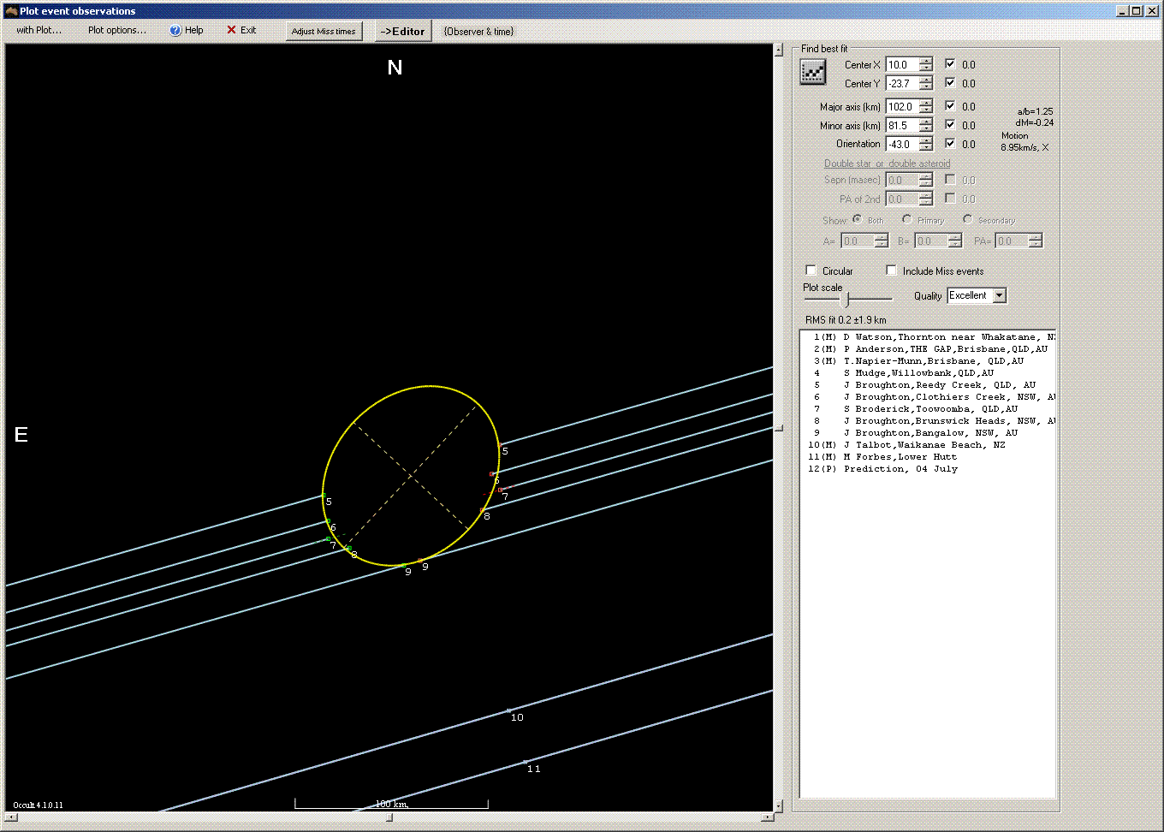The width and height of the screenshot is (1164, 832).
Task: Click the Adjust Miss times button
Action: pos(324,31)
